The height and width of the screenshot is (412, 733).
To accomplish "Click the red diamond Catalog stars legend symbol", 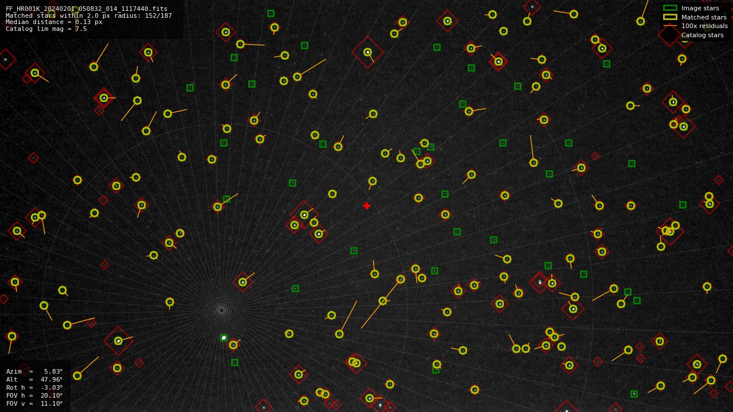I will click(x=669, y=35).
